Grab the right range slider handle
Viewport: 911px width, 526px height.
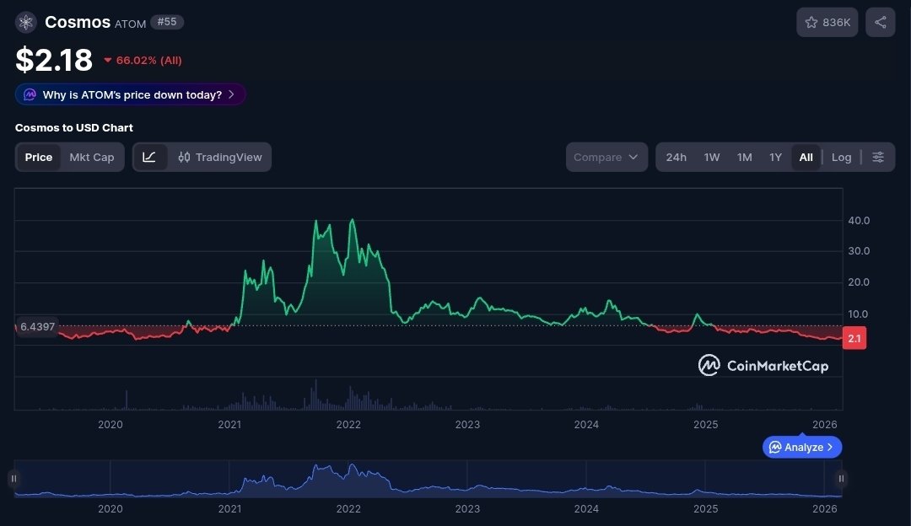(x=841, y=479)
